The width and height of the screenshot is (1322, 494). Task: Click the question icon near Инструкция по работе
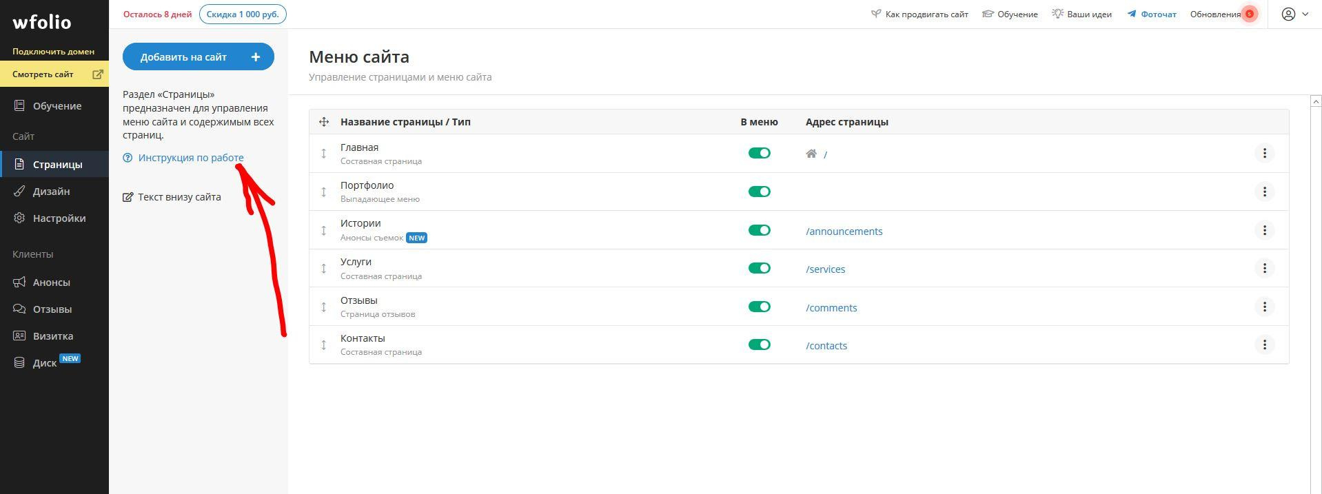point(128,158)
